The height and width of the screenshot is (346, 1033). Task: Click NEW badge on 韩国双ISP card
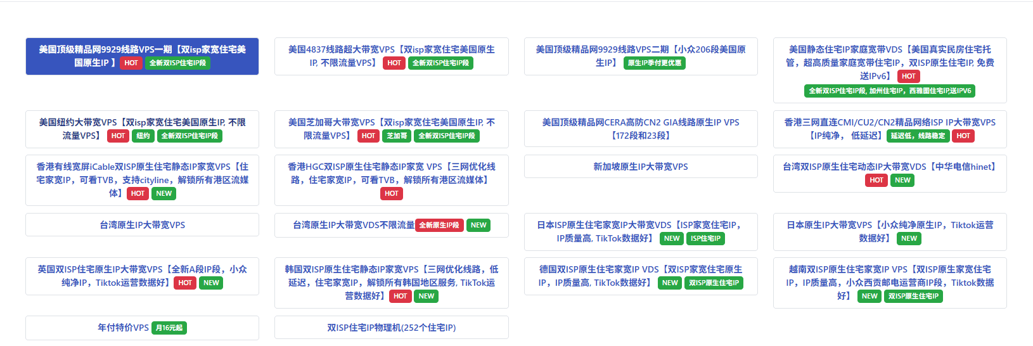coord(427,296)
